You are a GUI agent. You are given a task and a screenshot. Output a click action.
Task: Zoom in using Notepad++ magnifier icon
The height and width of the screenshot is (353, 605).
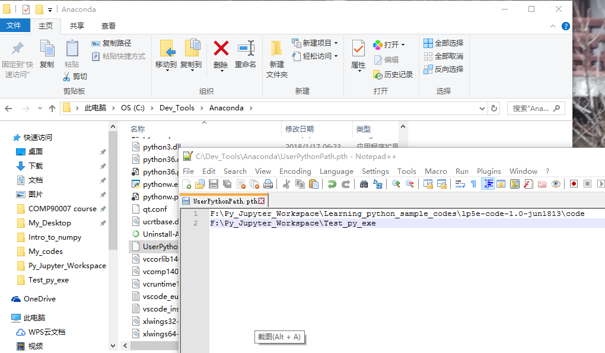pyautogui.click(x=396, y=184)
